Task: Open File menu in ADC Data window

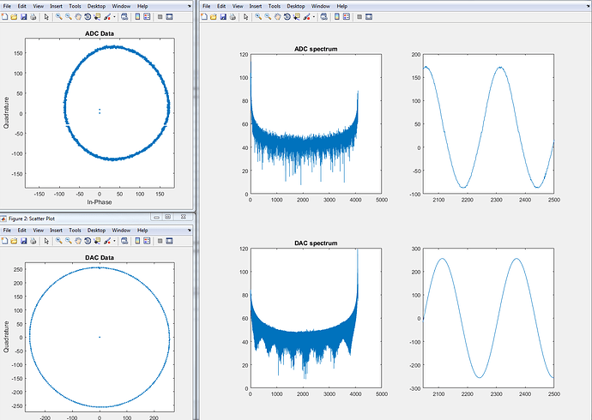Action: point(7,6)
